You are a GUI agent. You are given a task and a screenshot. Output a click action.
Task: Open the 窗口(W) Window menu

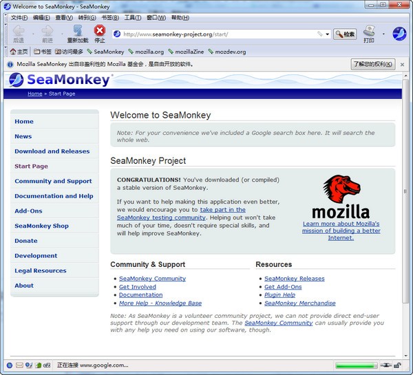tap(156, 18)
